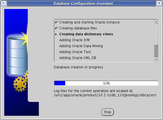Viewport: 163px width, 120px height.
Task: Click the 10% progress bar
Action: pyautogui.click(x=106, y=83)
